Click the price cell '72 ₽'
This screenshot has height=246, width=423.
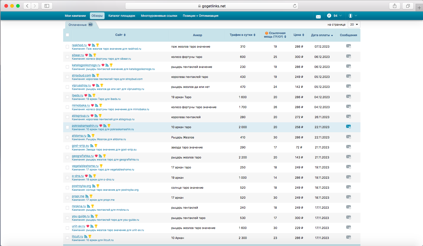click(x=299, y=147)
